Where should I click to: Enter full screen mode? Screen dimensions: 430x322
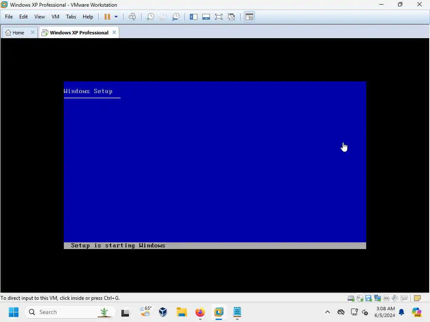(x=219, y=17)
